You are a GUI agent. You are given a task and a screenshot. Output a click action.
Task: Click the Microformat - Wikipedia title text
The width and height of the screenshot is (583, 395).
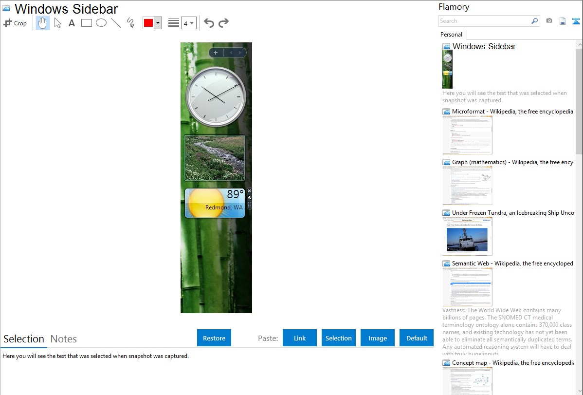512,112
